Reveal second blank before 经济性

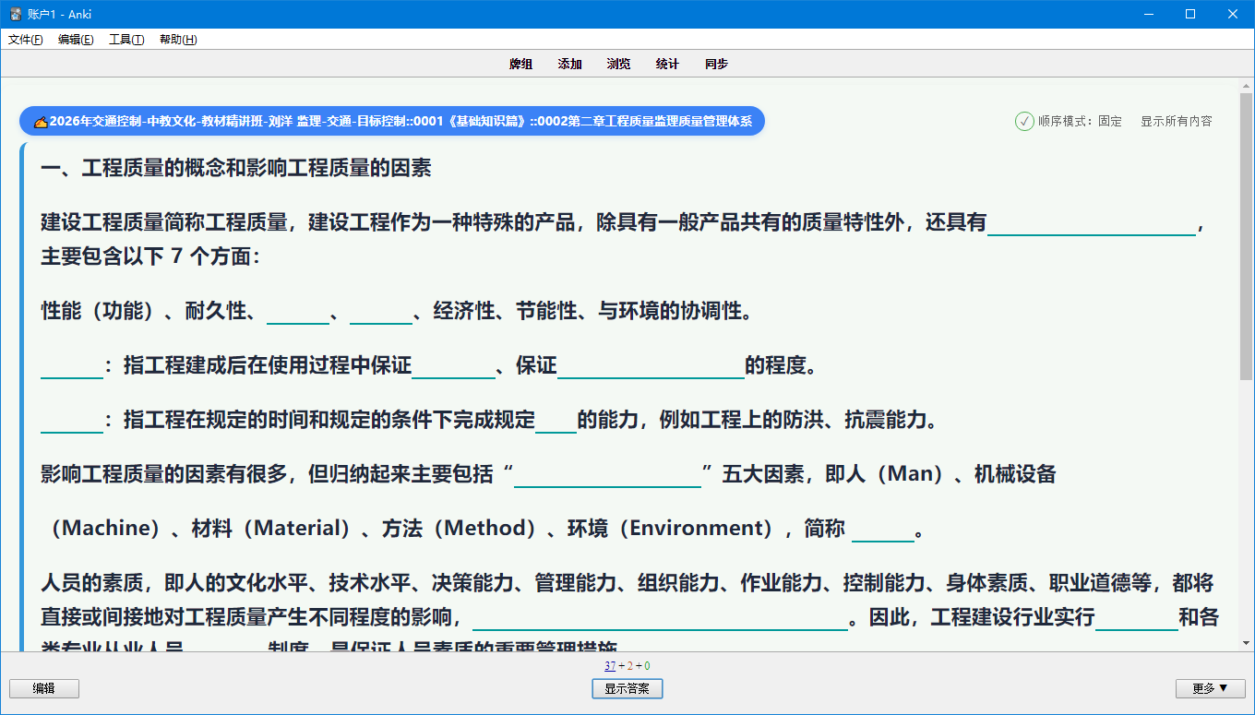click(381, 311)
